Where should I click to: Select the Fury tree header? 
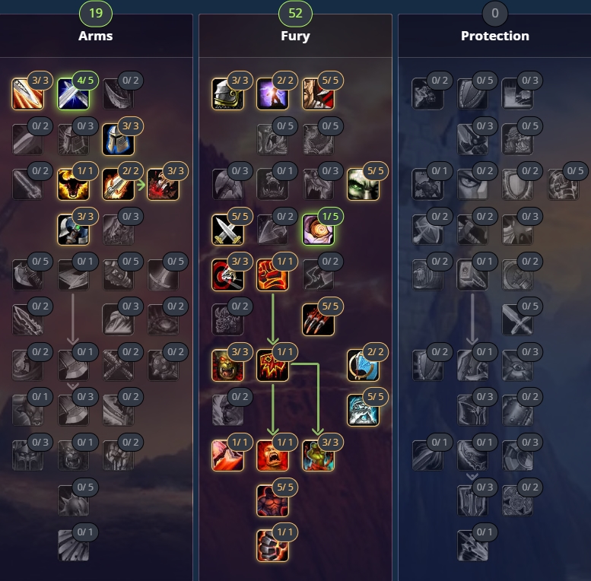point(295,36)
